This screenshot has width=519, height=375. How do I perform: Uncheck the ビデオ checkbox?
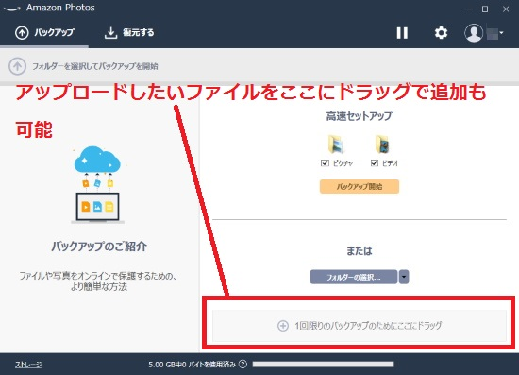(x=375, y=163)
